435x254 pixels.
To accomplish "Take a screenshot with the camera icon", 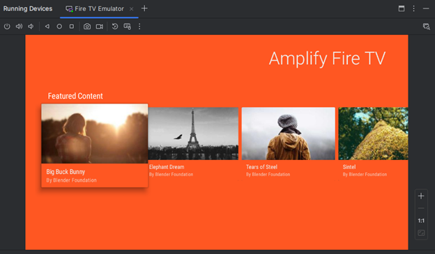I will click(87, 26).
